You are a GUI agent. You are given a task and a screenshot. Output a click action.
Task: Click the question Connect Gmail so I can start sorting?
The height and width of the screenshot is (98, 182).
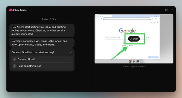(33, 52)
